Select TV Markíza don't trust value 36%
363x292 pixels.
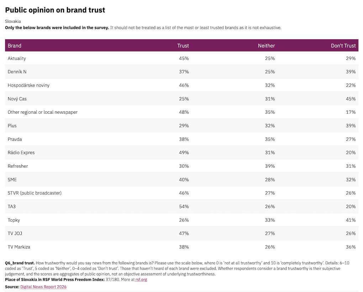tap(351, 247)
